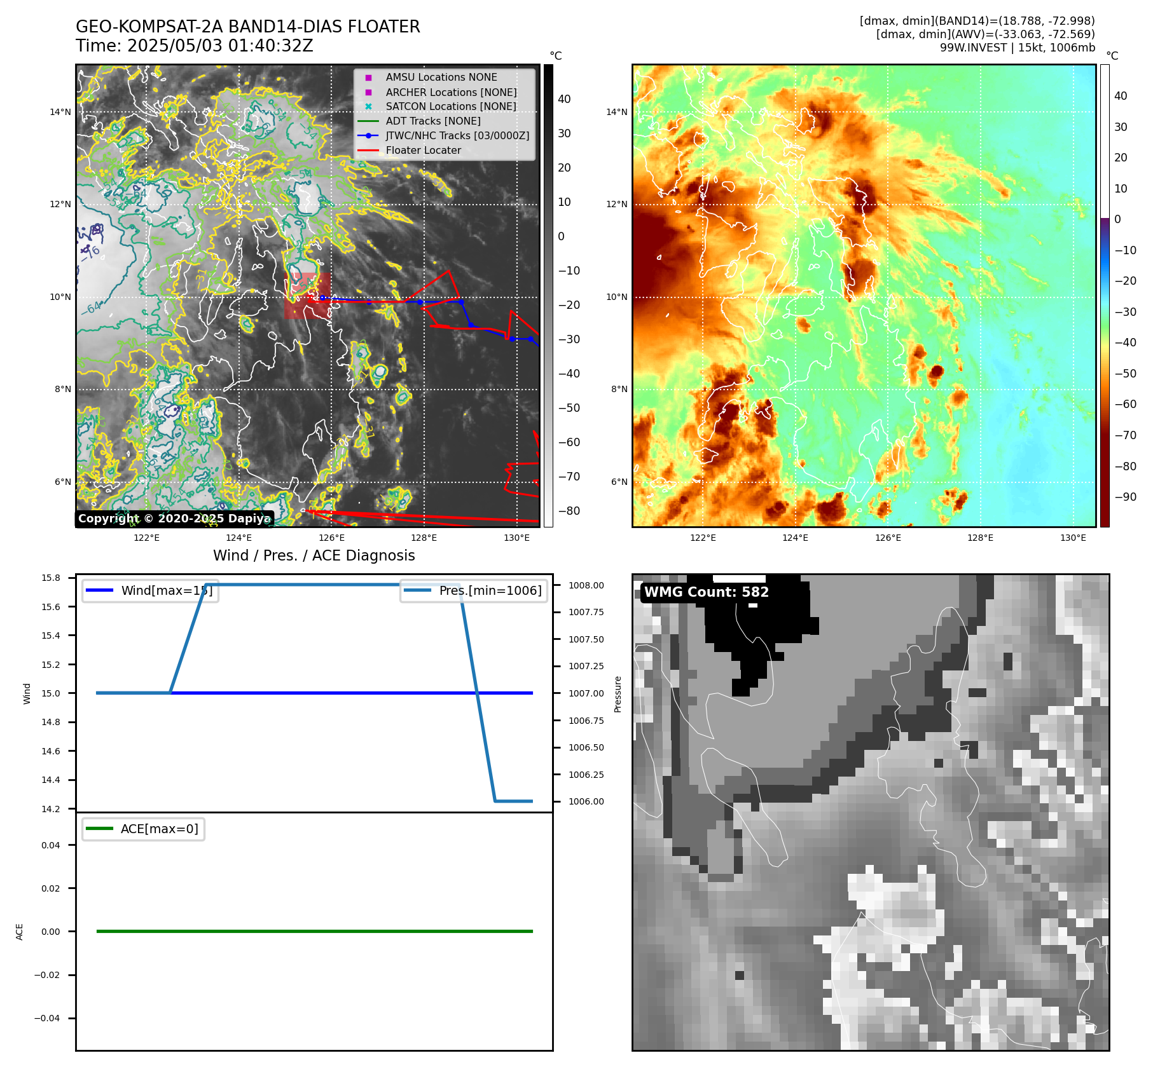Click the cyan SATCON x marker in legend

368,106
